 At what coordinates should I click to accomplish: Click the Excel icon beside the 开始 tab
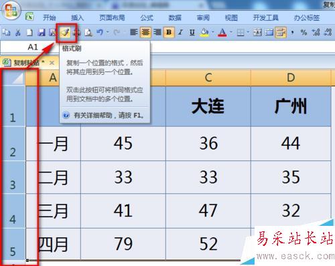coord(29,17)
